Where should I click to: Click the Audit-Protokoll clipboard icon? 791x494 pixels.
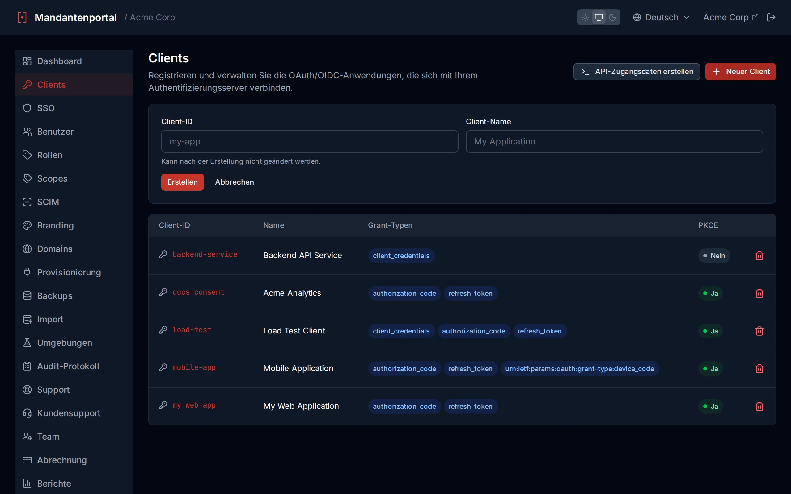pos(27,366)
